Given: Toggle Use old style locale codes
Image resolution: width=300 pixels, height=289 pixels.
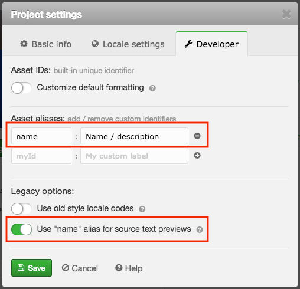Looking at the screenshot, I should (x=21, y=209).
